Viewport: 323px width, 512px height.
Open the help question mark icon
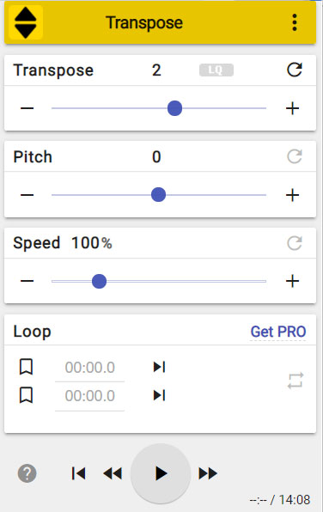pyautogui.click(x=27, y=473)
